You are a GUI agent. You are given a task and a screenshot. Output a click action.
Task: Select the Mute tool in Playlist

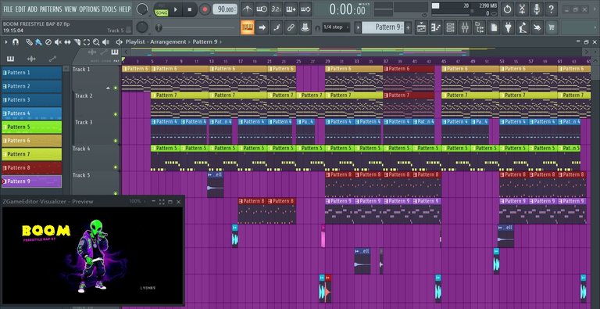tap(58, 42)
